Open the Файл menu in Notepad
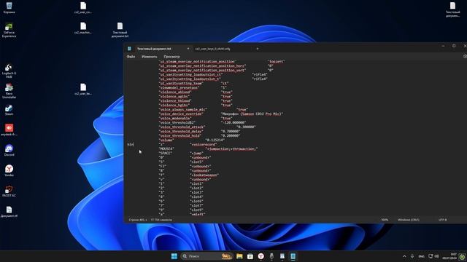467x262 pixels. 131,57
